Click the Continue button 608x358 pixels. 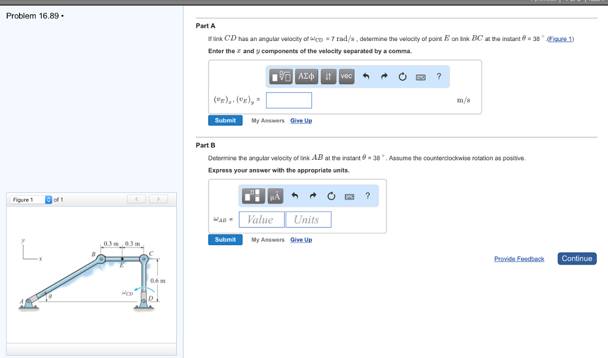577,258
